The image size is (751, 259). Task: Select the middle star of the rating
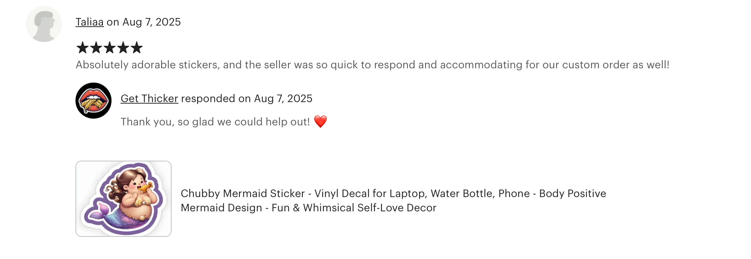109,48
